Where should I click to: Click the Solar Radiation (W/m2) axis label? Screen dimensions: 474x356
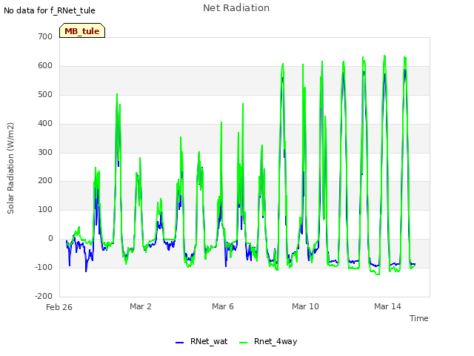coord(10,168)
